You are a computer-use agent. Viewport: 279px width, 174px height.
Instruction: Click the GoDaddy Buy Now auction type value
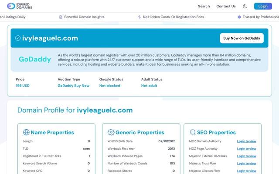[74, 86]
